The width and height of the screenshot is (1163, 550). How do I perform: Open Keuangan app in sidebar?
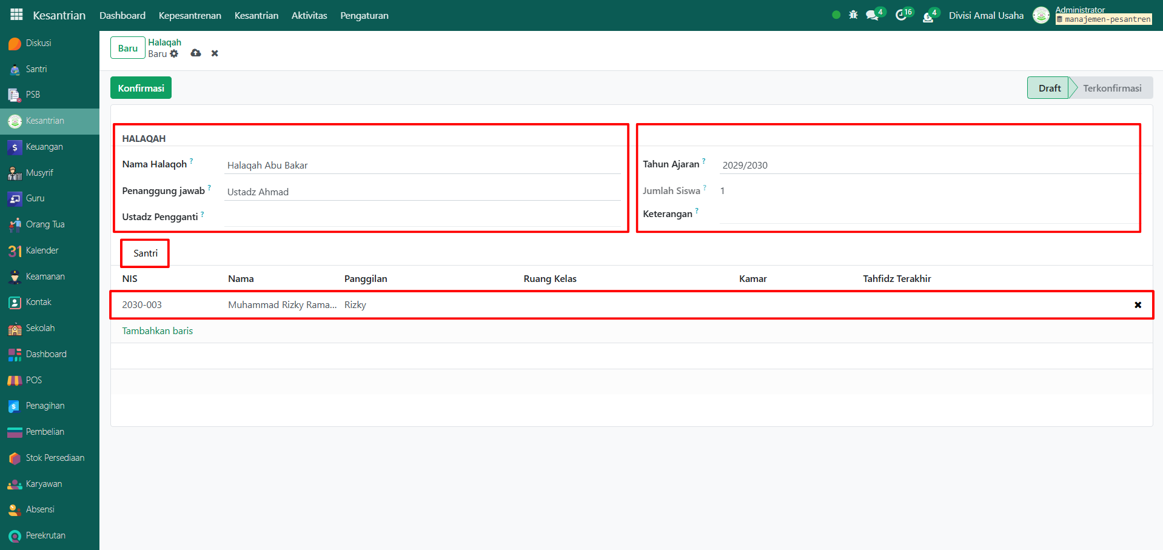(44, 147)
